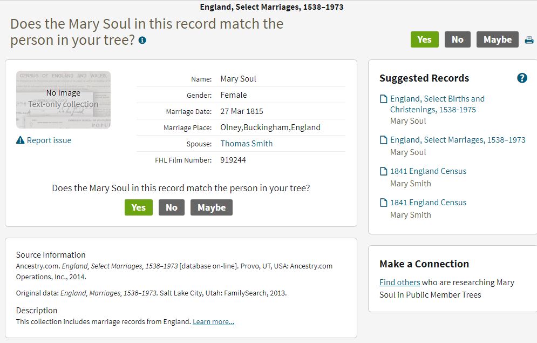Screen dimensions: 537x343
Task: Click document icon for Births and Christenings record
Action: pyautogui.click(x=384, y=99)
